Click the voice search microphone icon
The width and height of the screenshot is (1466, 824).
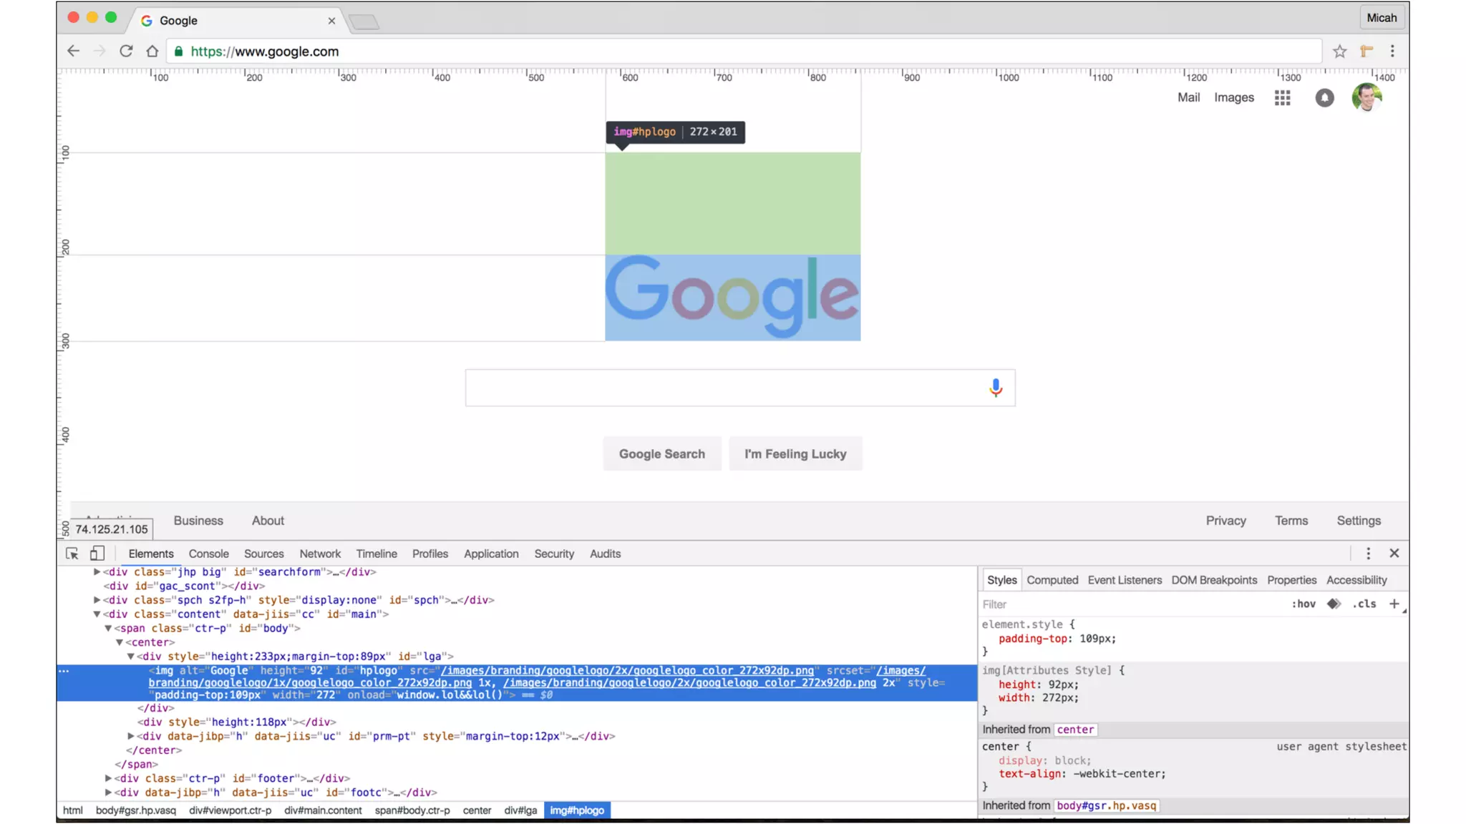coord(995,388)
